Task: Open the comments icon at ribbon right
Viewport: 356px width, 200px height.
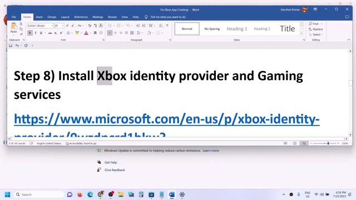Action: [x=347, y=17]
